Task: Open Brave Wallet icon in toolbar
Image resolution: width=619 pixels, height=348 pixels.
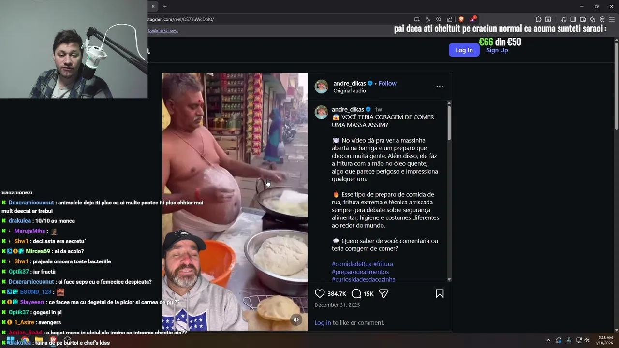Action: coord(583,19)
